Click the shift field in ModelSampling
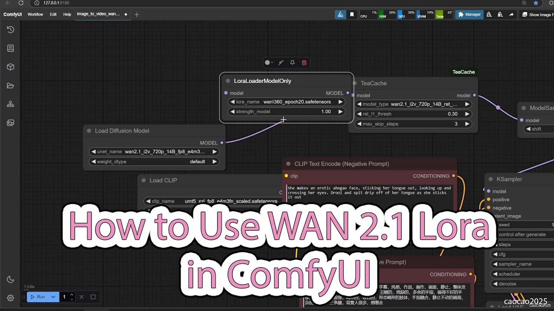Screen dimensions: 554x311 [539, 129]
